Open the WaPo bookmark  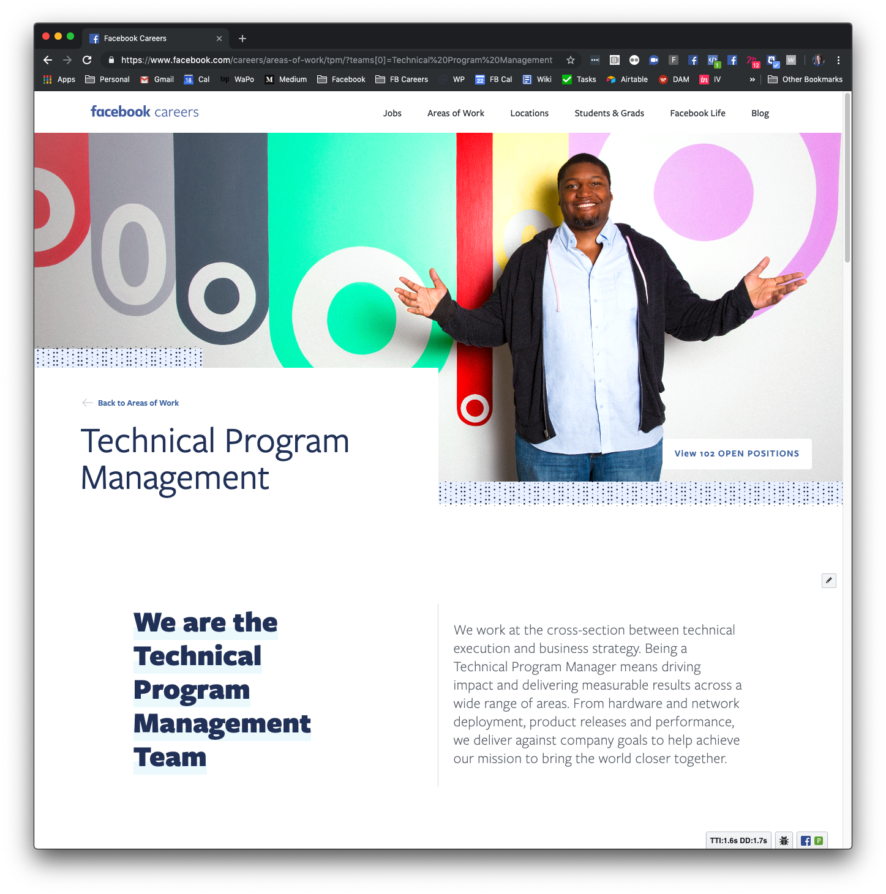(x=237, y=80)
